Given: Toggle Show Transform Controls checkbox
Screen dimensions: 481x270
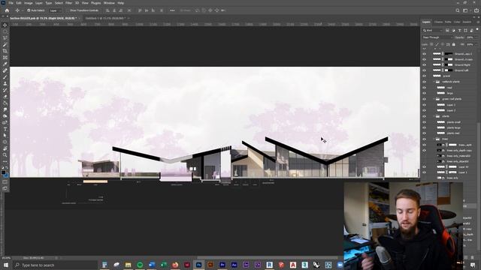Looking at the screenshot, I should (68, 10).
